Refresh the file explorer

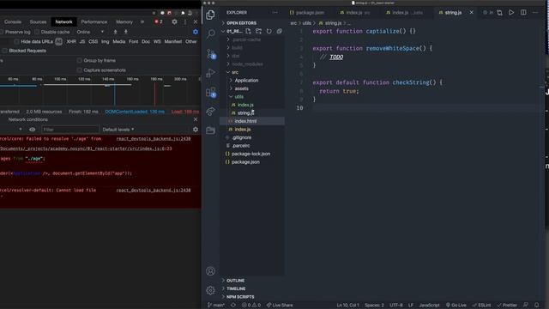[x=268, y=31]
